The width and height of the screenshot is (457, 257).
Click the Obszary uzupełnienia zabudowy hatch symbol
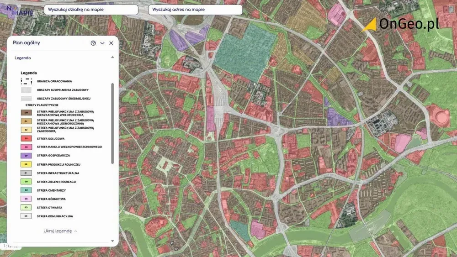pyautogui.click(x=26, y=90)
